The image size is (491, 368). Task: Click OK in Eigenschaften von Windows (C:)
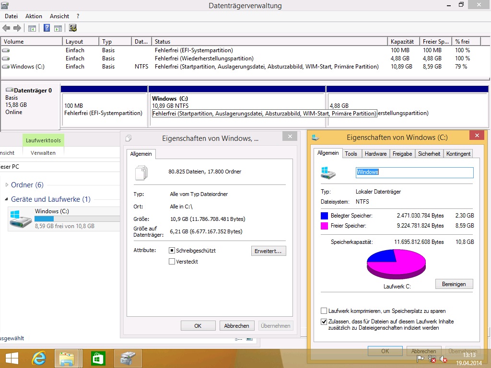[x=385, y=351]
